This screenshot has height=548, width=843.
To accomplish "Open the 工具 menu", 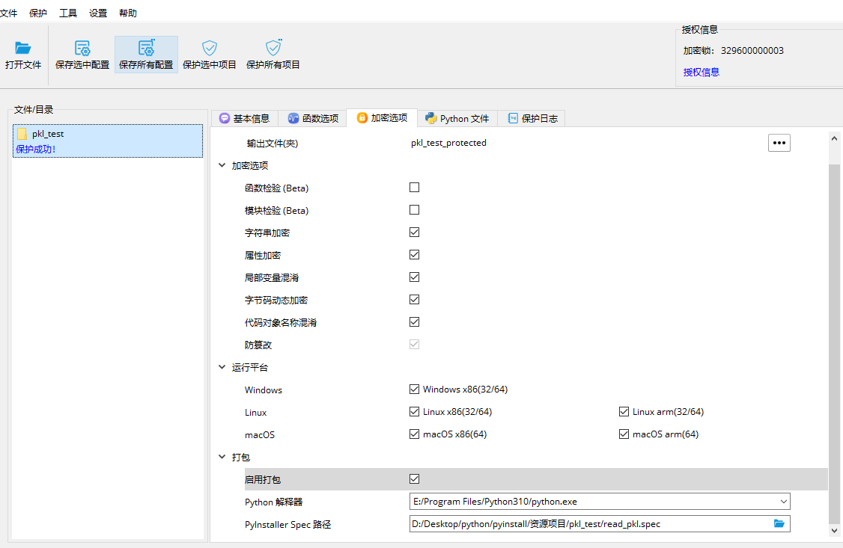I will coord(68,13).
